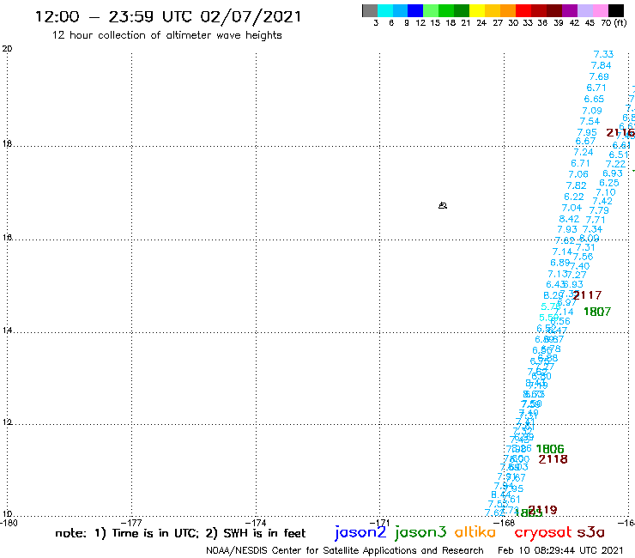The image size is (635, 558).
Task: Click the wave height value 7.04
Action: pos(571,208)
